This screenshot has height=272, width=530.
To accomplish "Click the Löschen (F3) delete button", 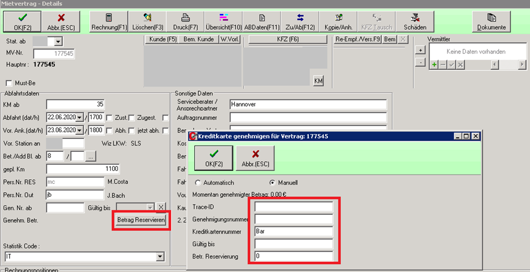I will coord(147,21).
